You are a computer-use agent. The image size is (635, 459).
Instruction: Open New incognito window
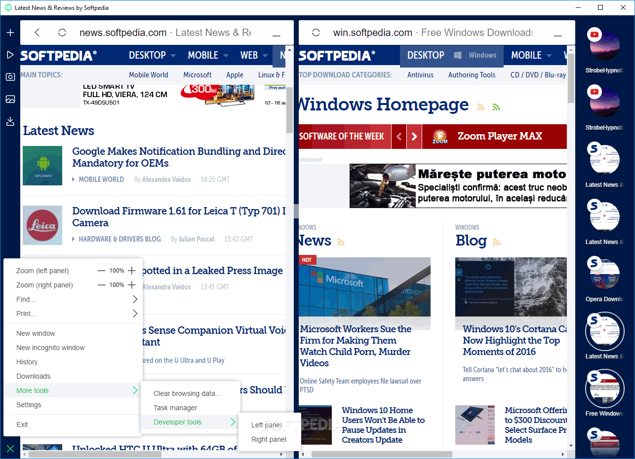coord(73,348)
